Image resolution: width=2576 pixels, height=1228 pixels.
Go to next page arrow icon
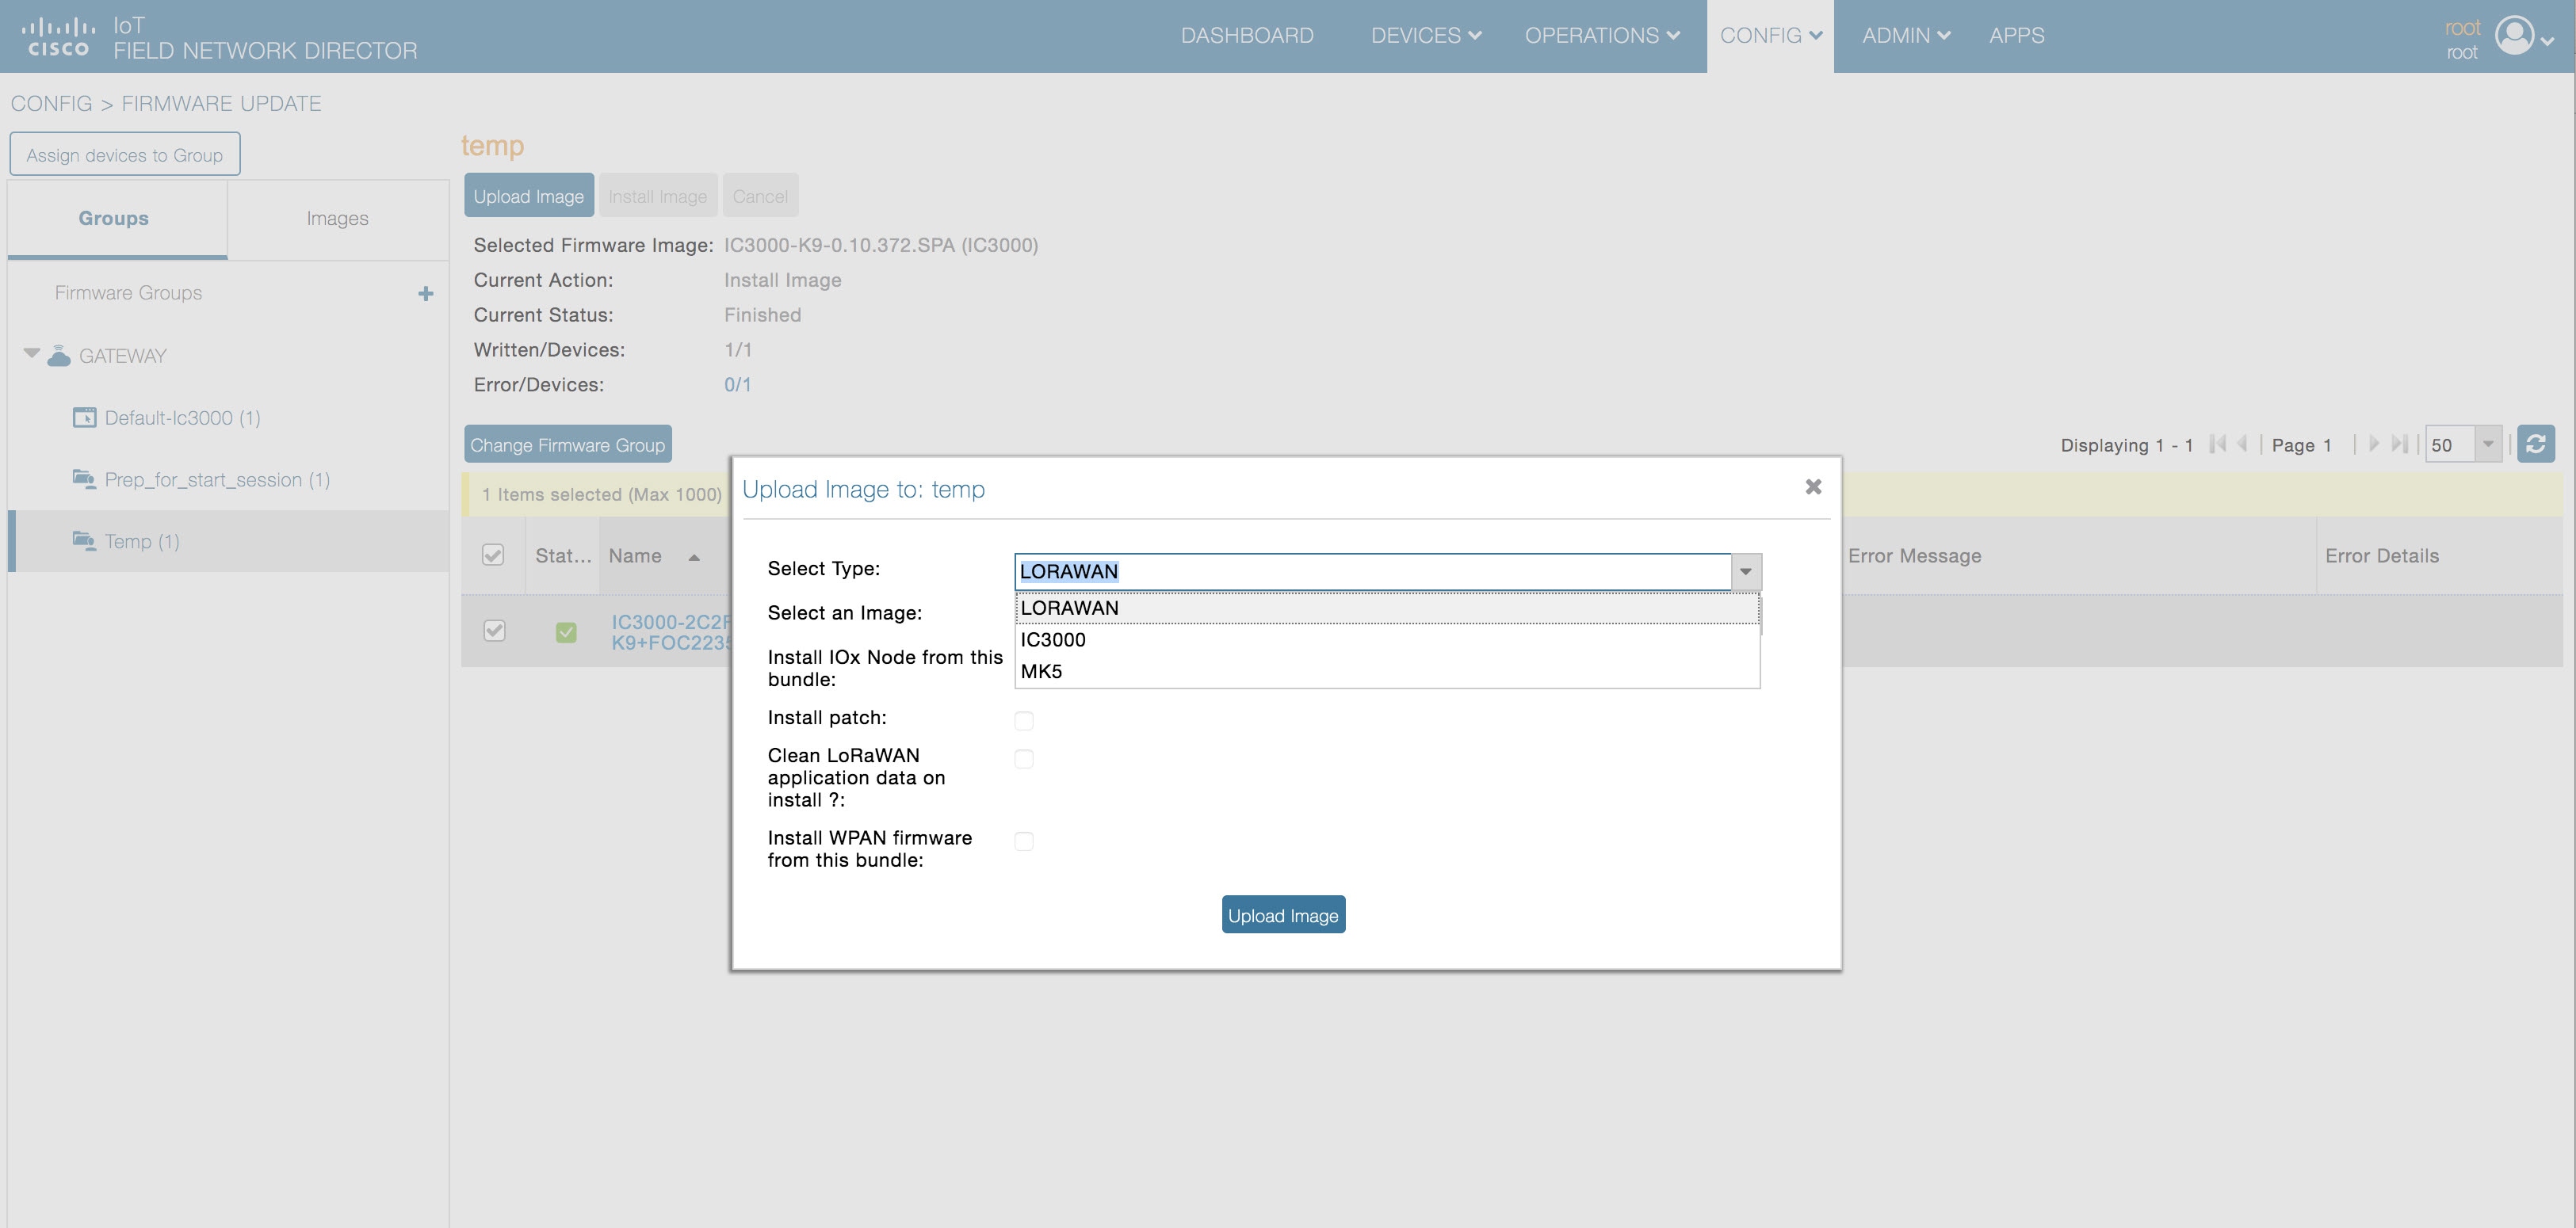(2373, 444)
